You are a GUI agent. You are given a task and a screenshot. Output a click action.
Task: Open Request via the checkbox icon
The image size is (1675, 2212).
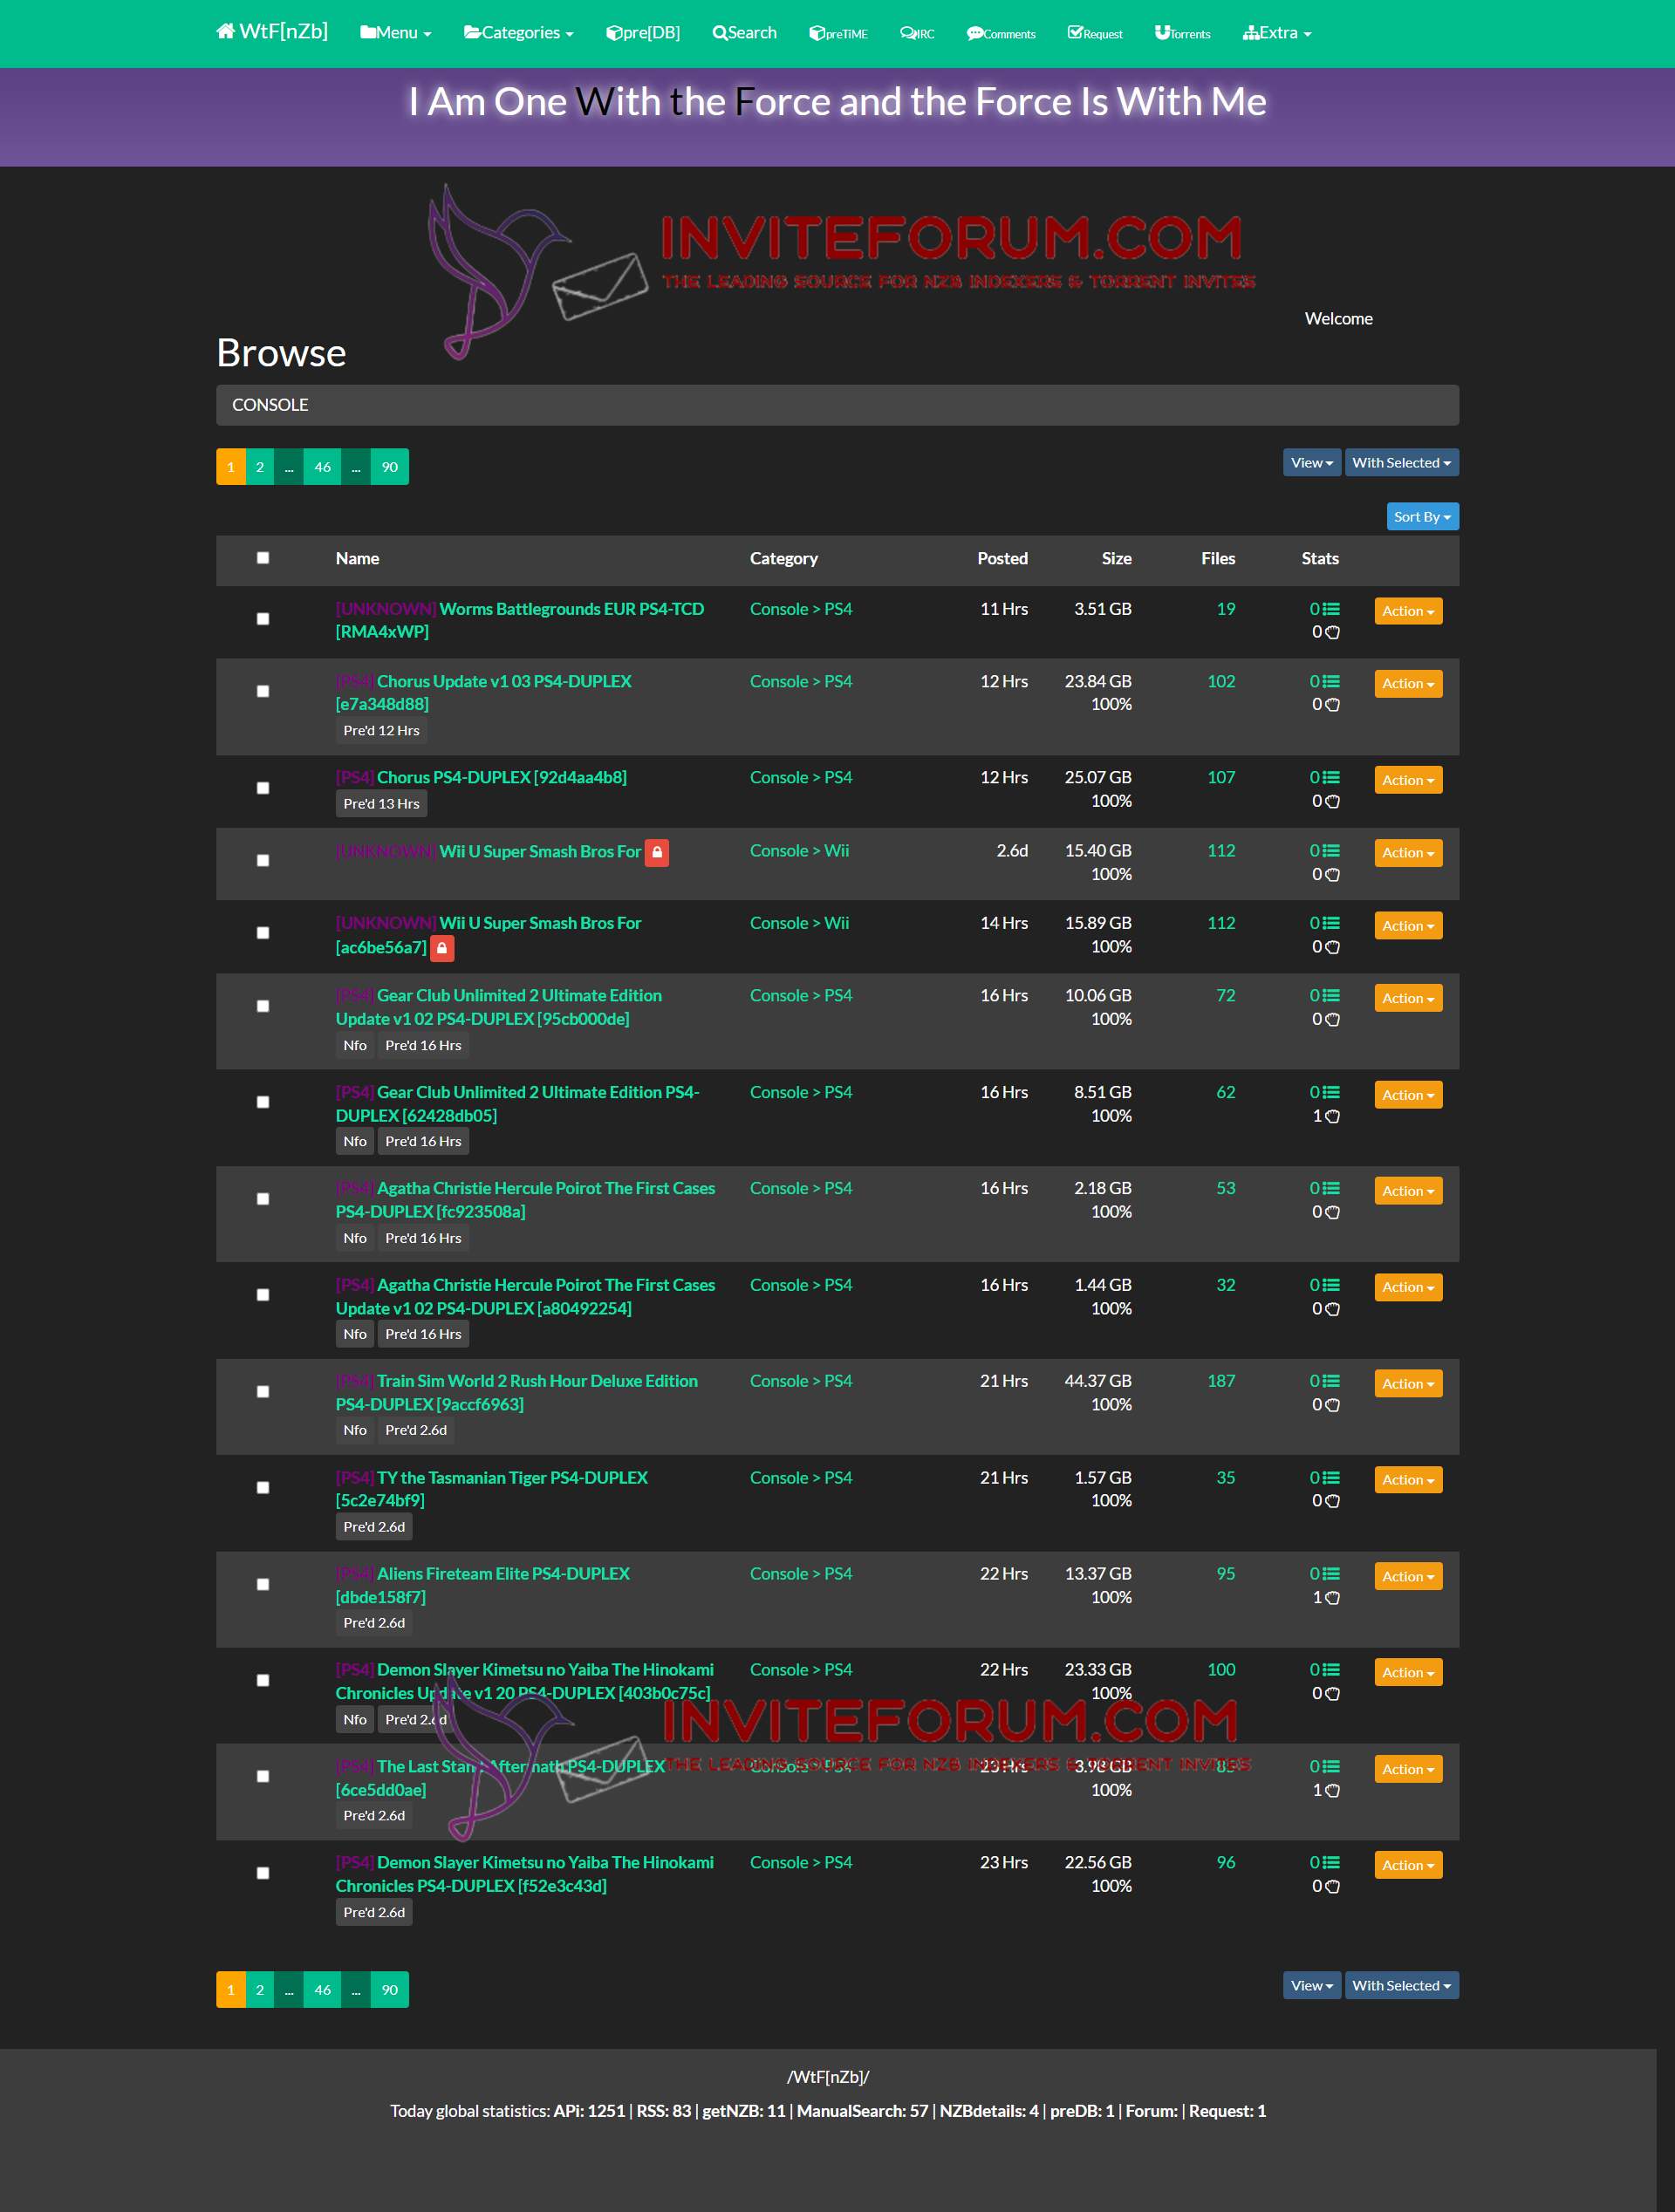[1075, 33]
